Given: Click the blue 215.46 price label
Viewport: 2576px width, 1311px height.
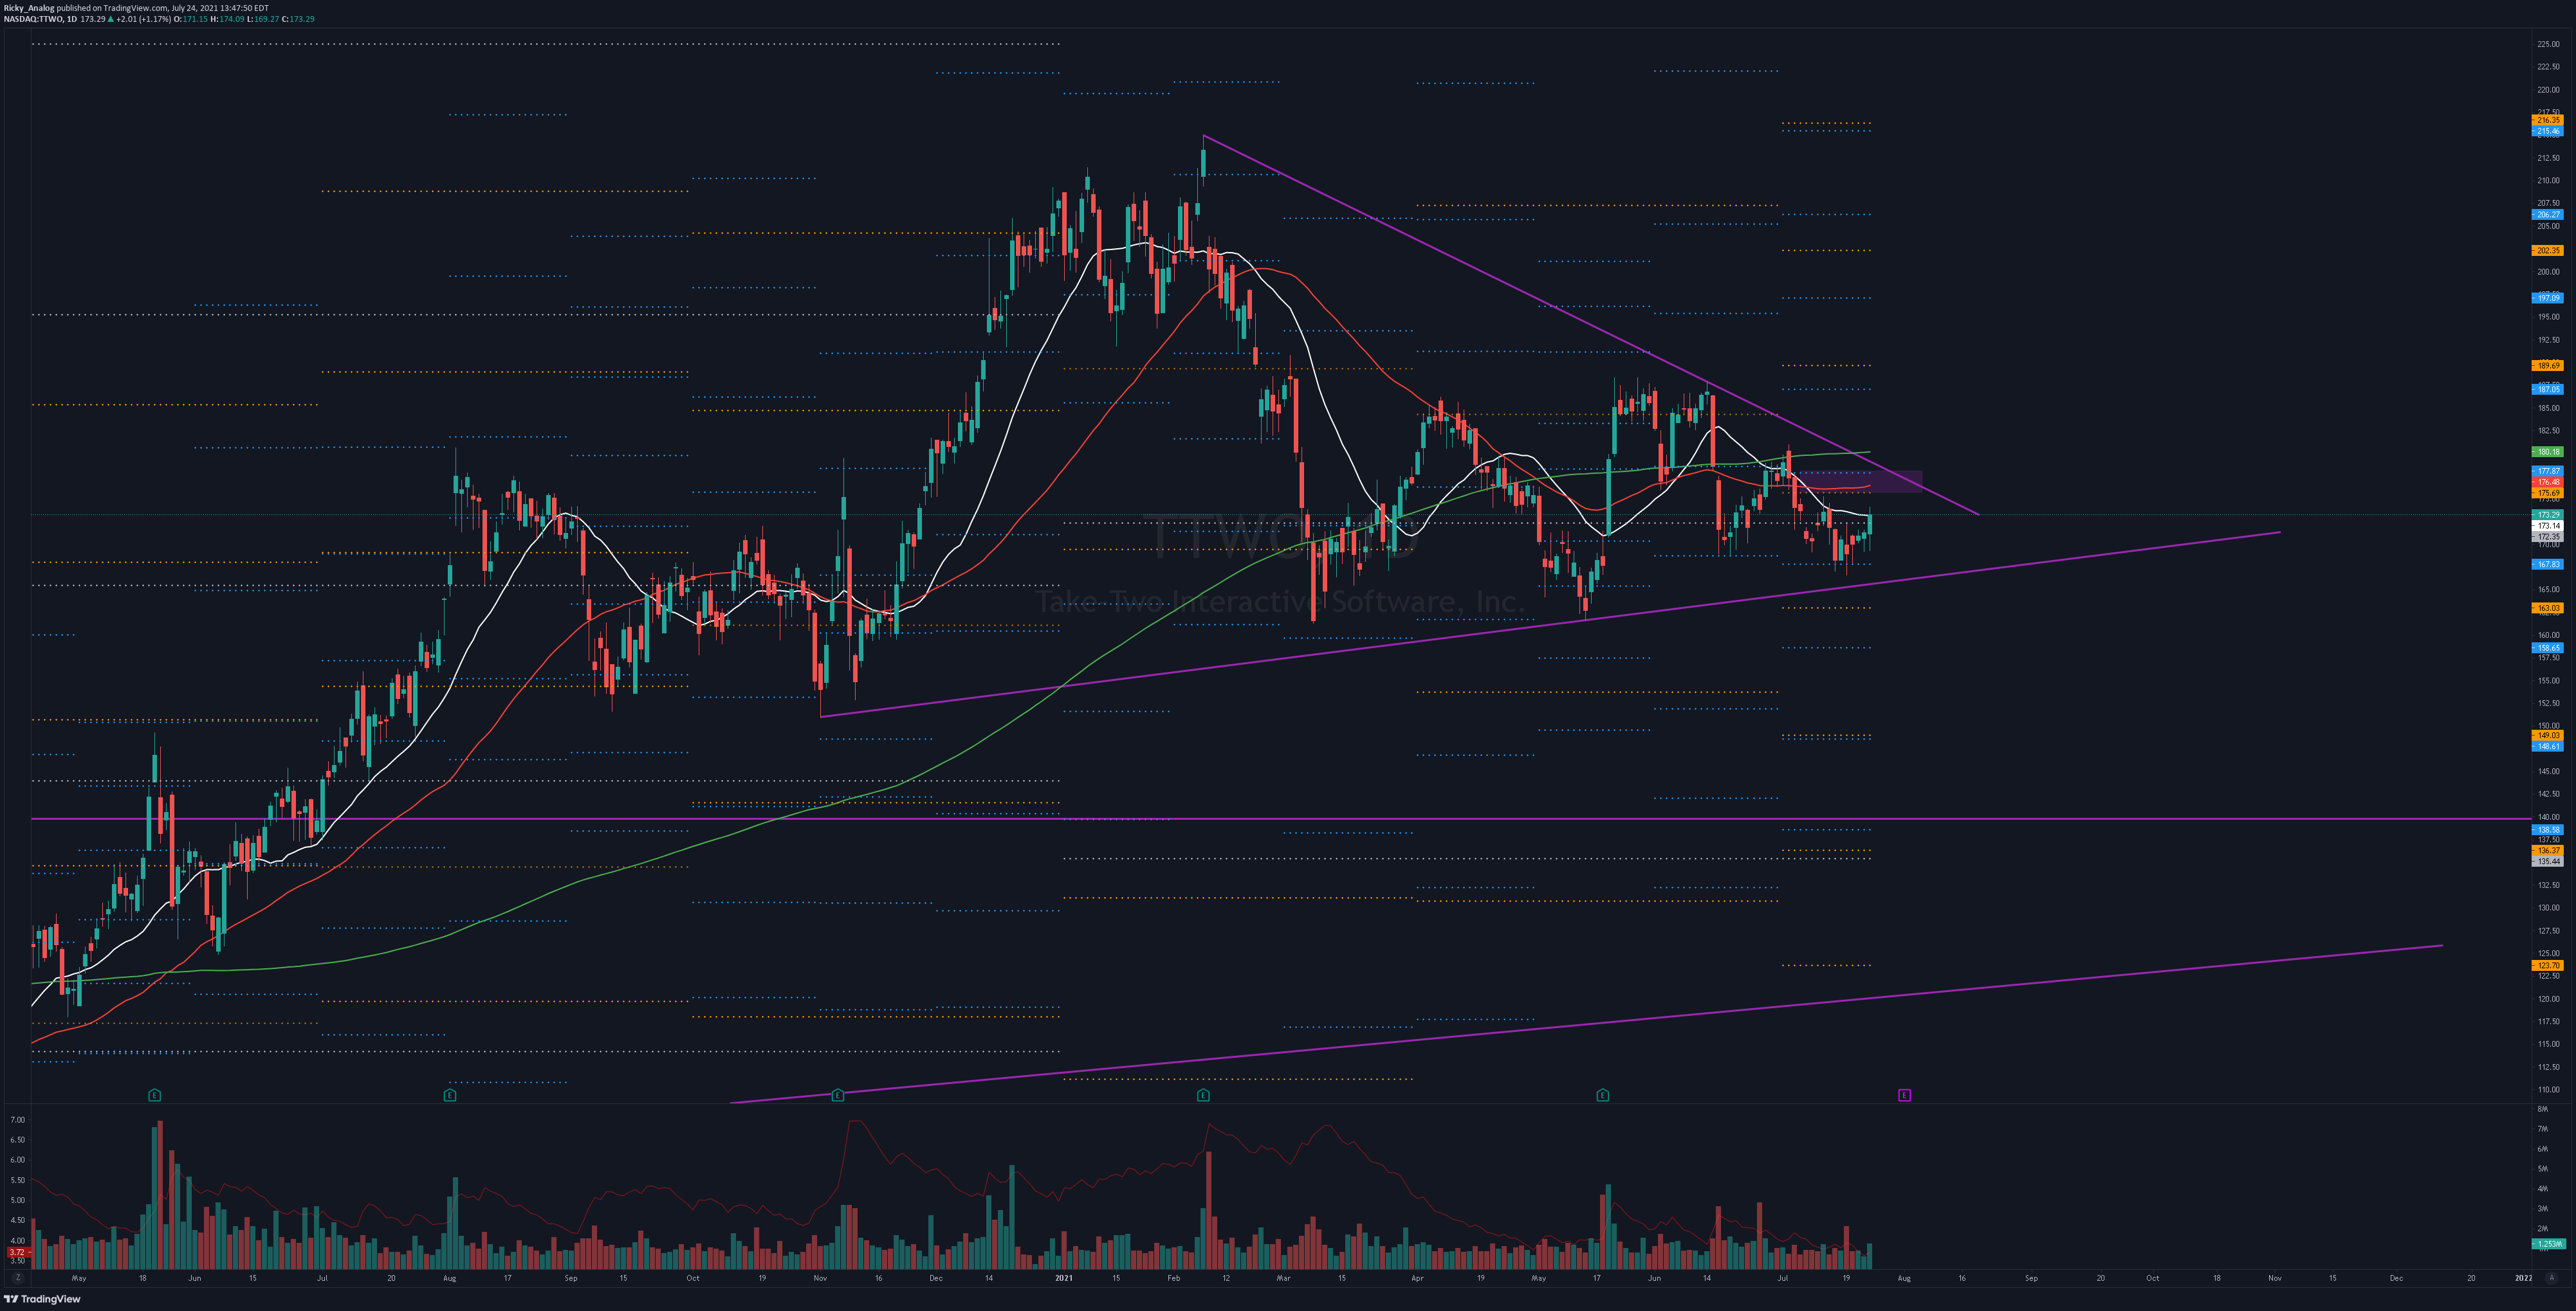Looking at the screenshot, I should point(2548,131).
